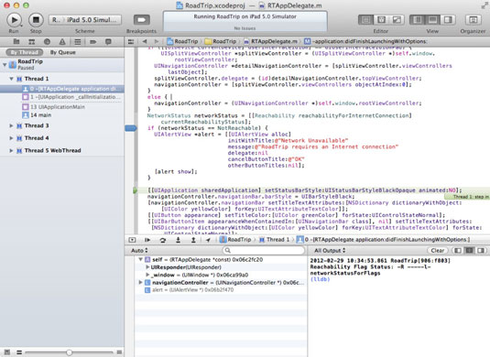Select the Version editor view

click(x=397, y=20)
